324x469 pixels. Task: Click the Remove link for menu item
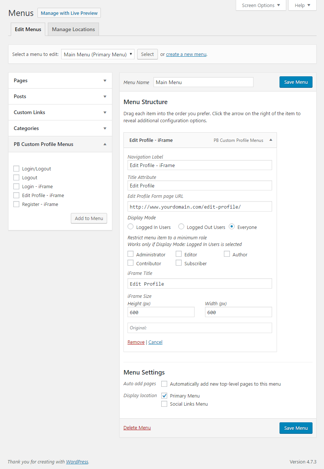click(136, 342)
